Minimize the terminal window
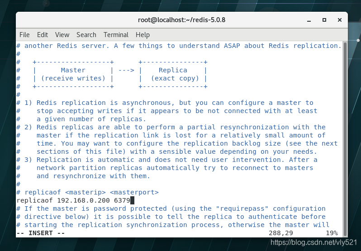This screenshot has width=361, height=251. click(309, 20)
